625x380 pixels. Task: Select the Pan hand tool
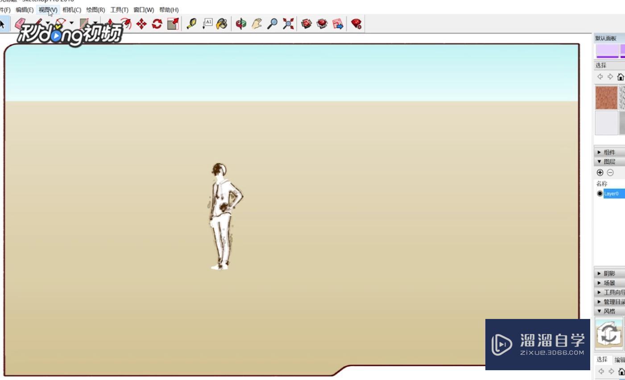(x=257, y=24)
